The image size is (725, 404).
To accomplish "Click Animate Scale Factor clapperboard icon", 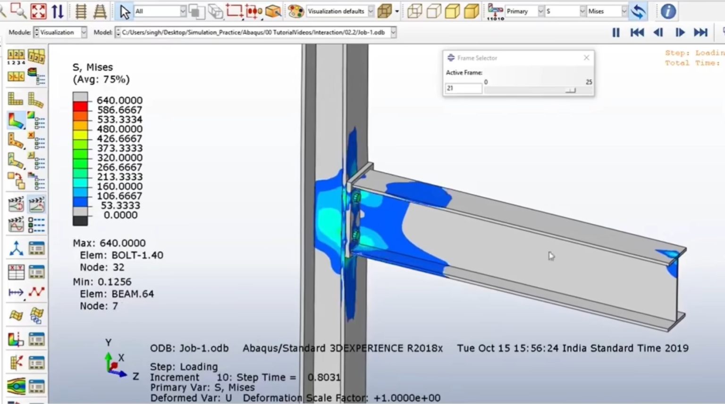I will point(16,204).
